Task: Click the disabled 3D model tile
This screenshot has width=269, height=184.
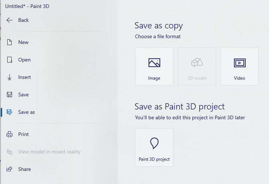Action: click(x=197, y=66)
